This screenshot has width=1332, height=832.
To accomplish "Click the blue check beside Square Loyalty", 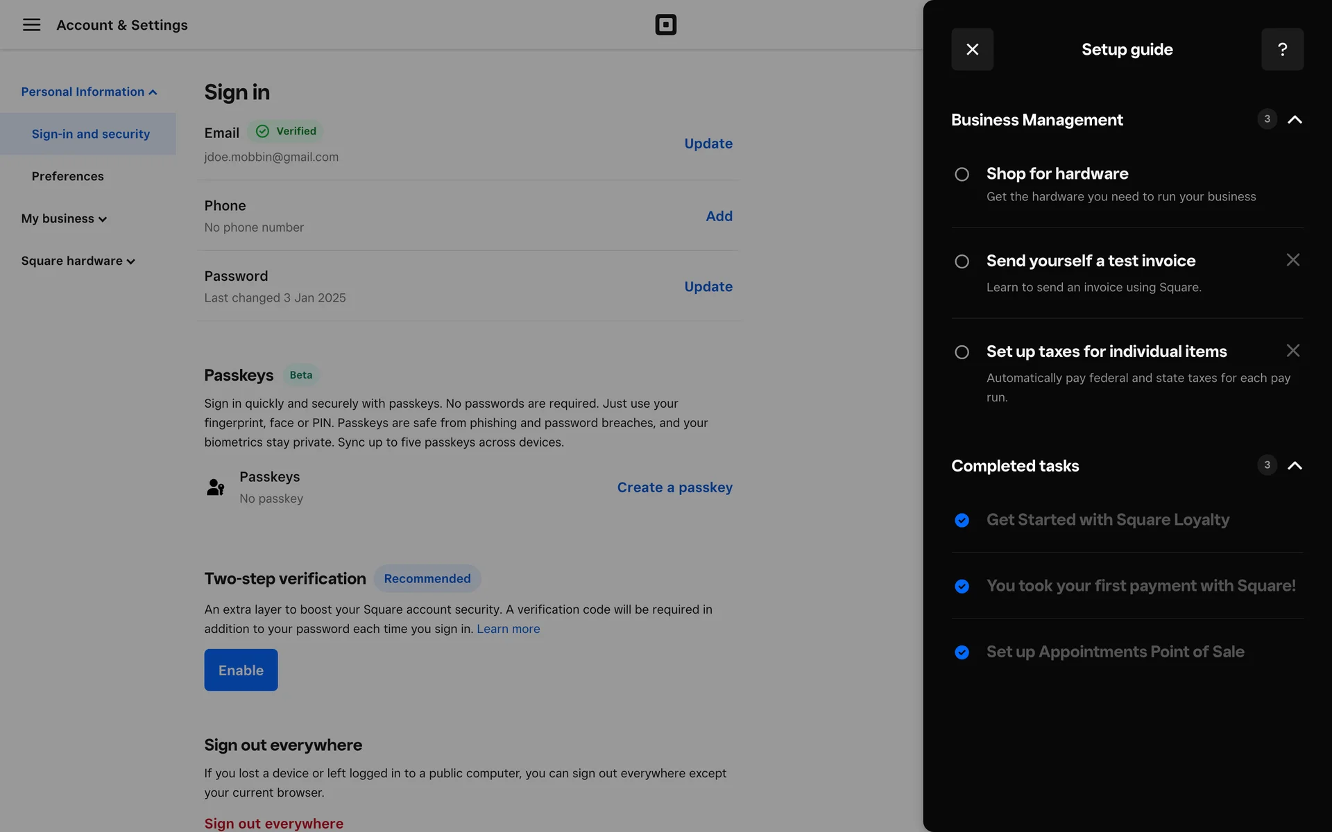I will click(x=962, y=520).
